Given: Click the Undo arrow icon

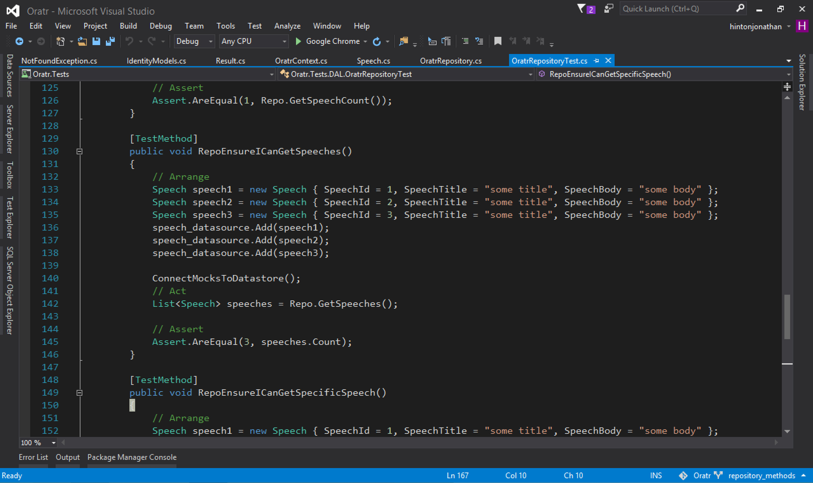Looking at the screenshot, I should (130, 41).
